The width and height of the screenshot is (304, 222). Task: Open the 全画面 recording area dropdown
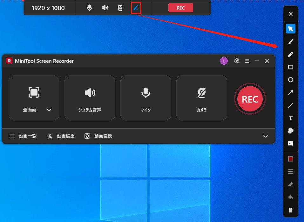(49, 110)
